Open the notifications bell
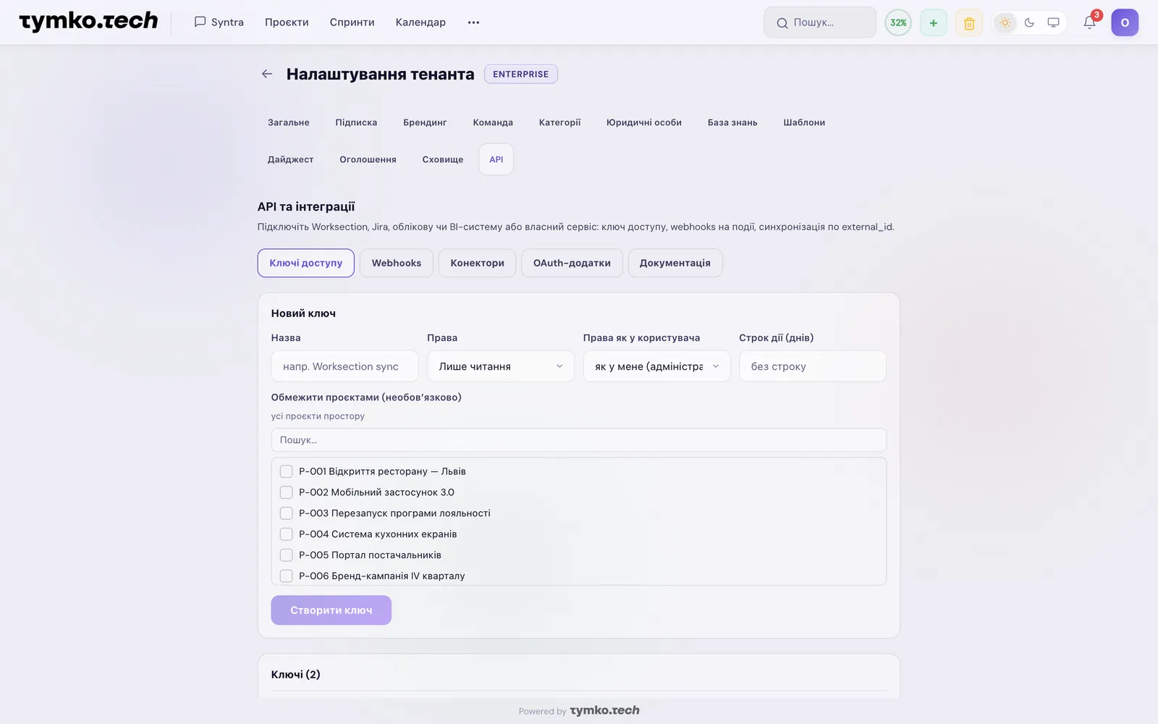The image size is (1158, 724). coord(1089,22)
